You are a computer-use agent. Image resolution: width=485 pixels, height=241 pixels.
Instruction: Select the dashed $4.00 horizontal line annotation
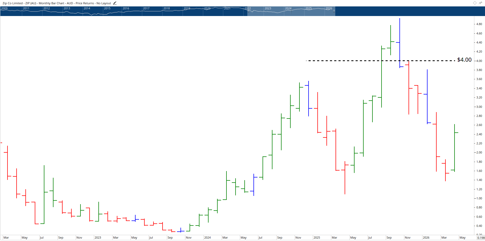[x=361, y=61]
